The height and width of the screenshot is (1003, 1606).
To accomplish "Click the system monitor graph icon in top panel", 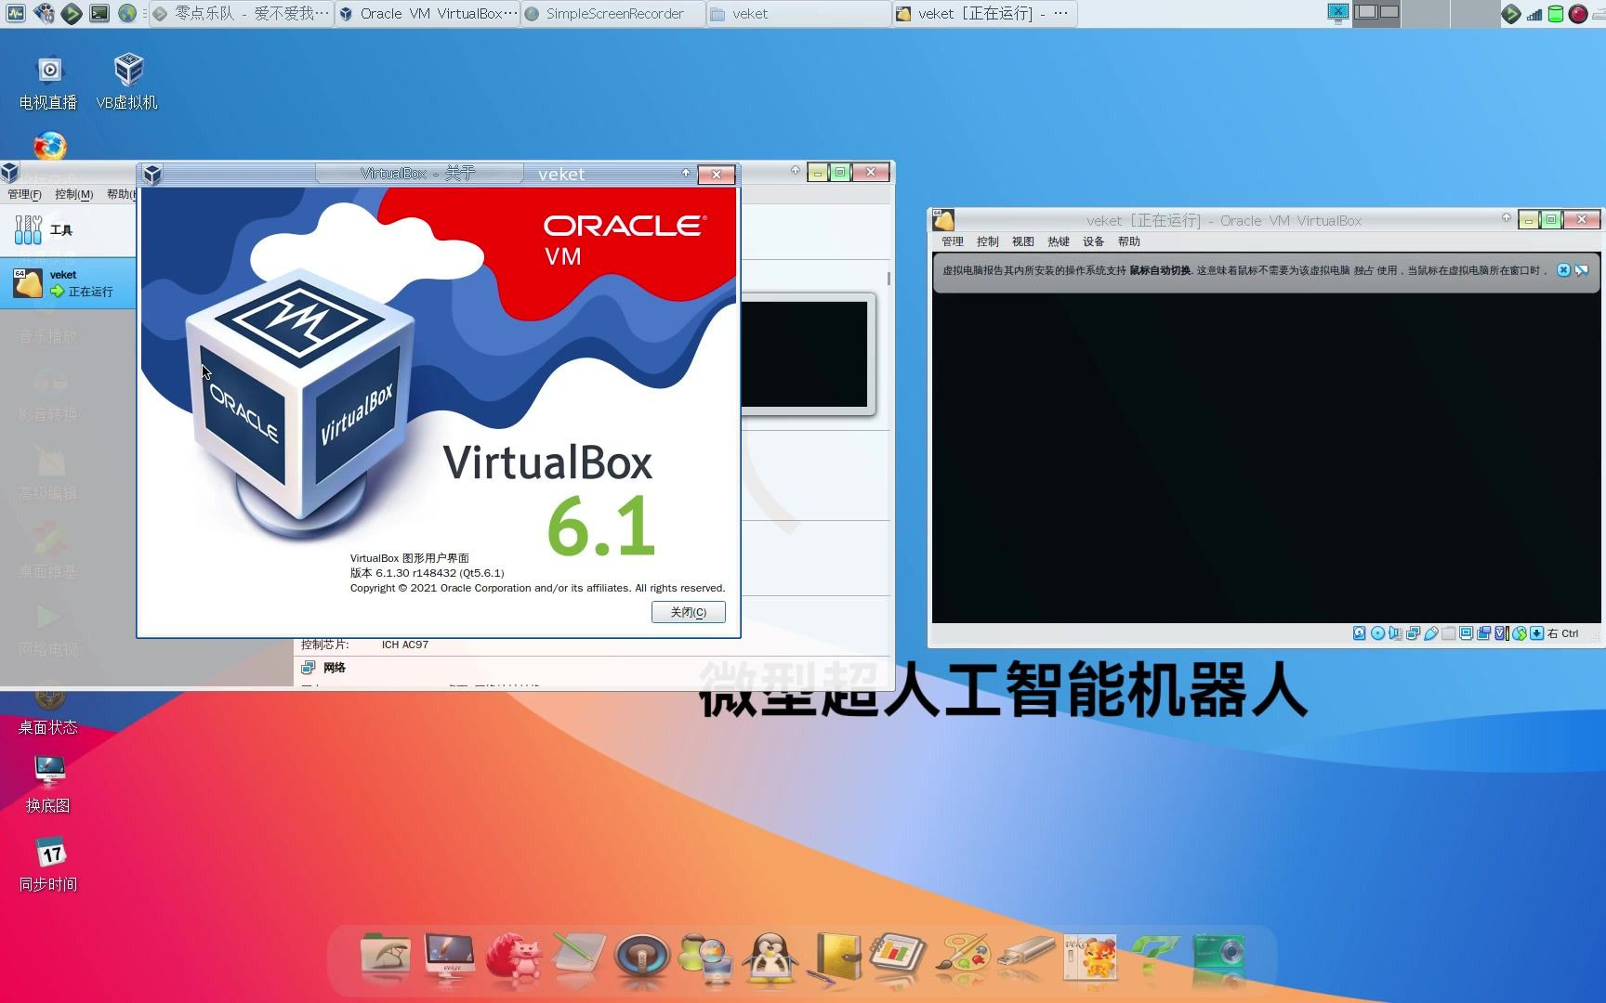I will click(17, 13).
